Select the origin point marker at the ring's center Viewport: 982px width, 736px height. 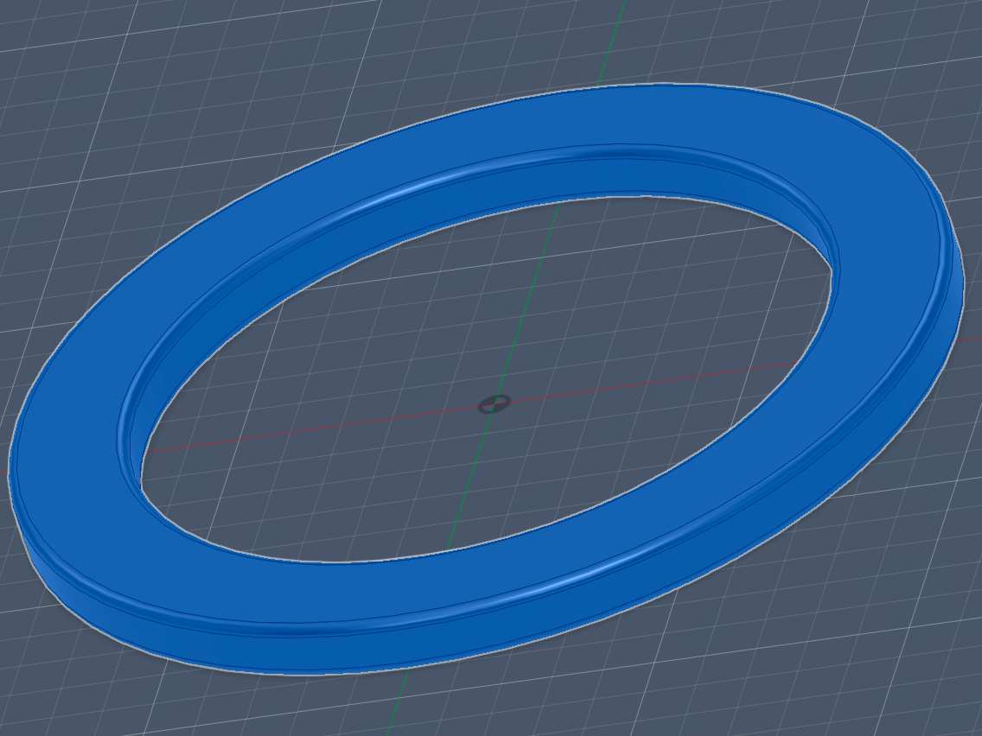(494, 404)
